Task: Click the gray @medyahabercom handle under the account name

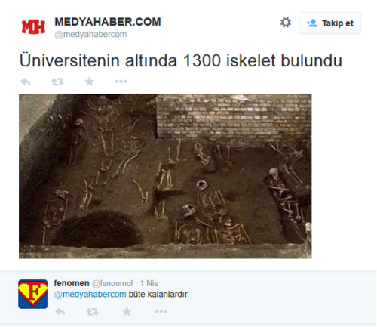Action: point(90,35)
